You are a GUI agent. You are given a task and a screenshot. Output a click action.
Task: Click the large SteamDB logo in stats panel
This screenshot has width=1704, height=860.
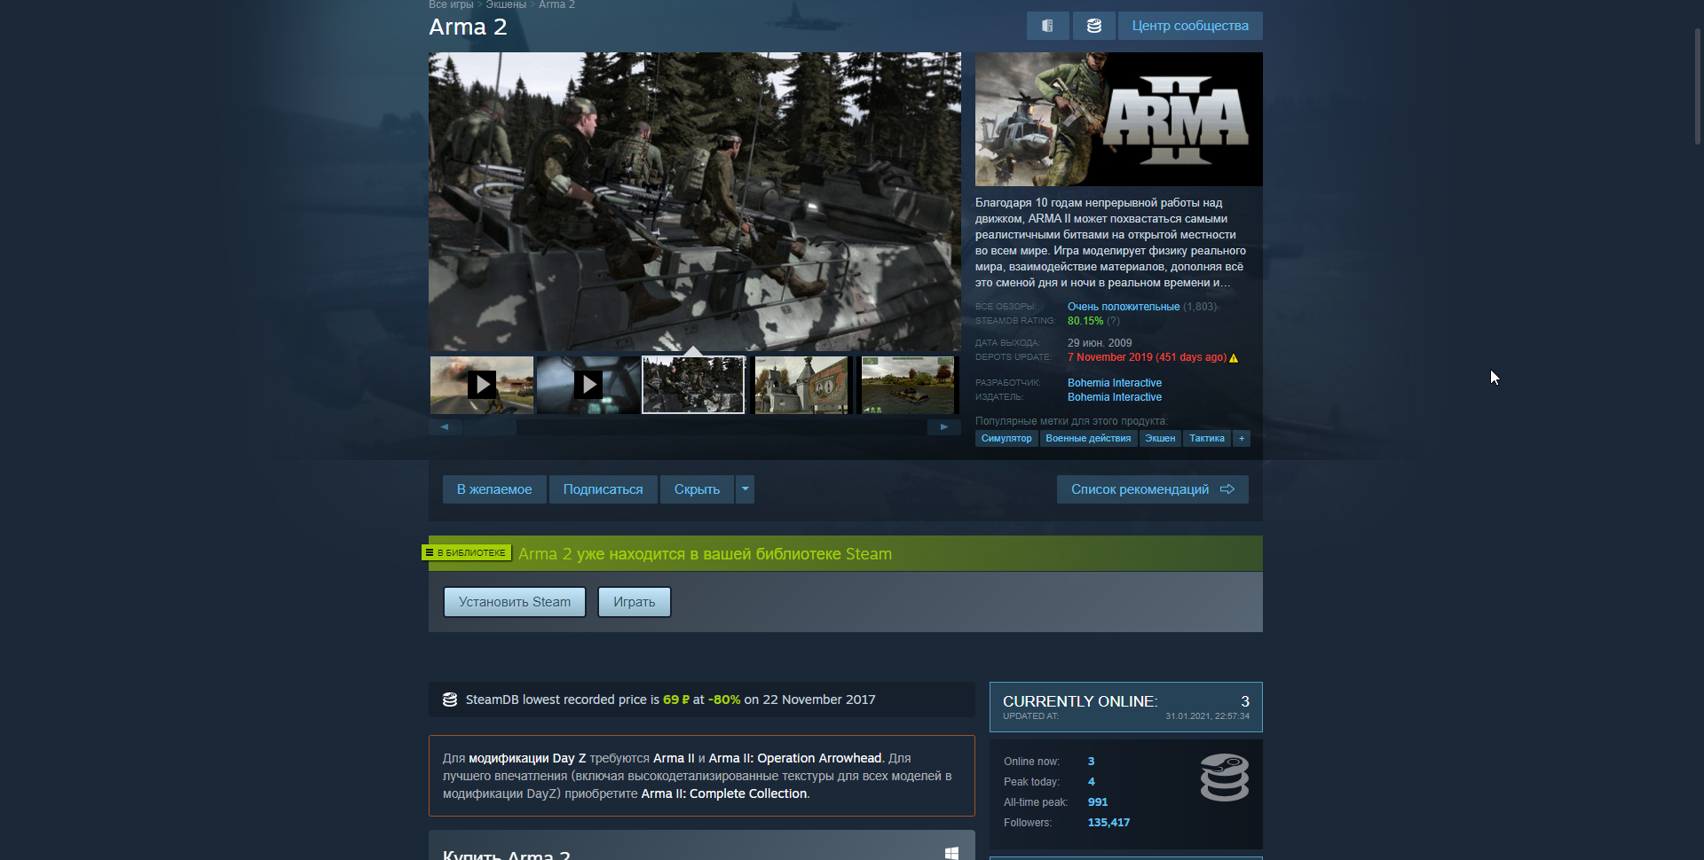coord(1225,778)
